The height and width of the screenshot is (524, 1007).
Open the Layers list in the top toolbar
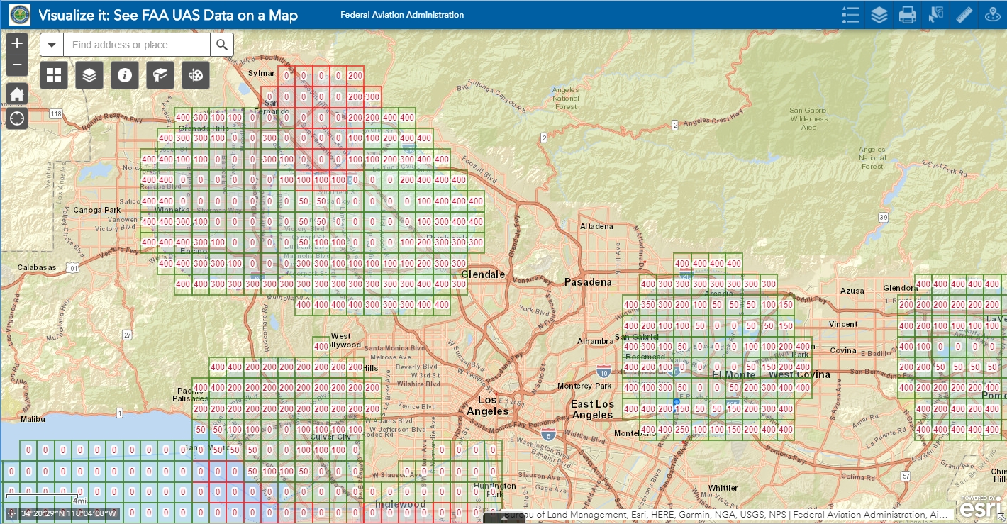click(879, 14)
